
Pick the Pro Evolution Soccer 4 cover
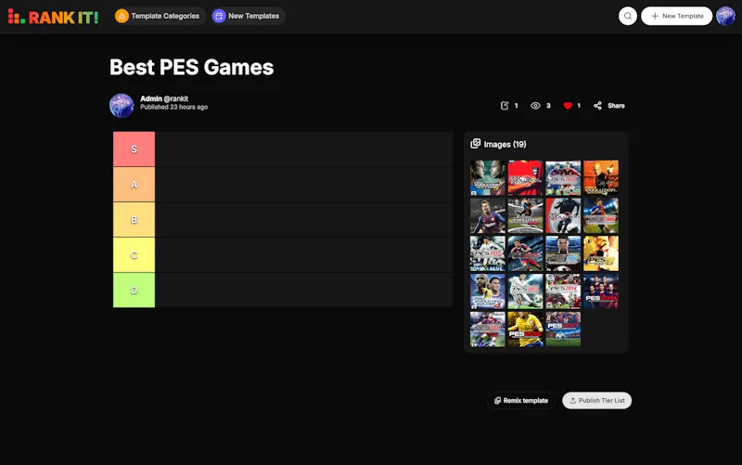click(x=488, y=291)
